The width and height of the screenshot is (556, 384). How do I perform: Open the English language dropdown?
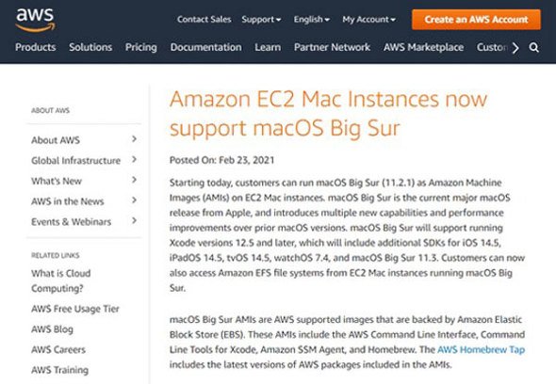click(311, 20)
